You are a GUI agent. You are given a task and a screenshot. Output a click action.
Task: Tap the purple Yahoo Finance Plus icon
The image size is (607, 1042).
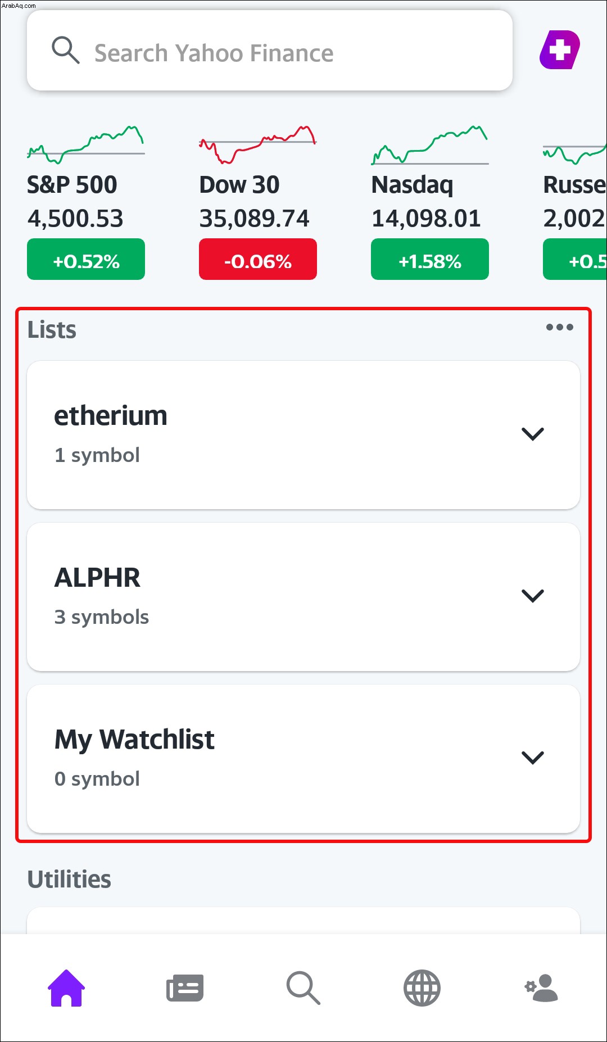pos(560,50)
